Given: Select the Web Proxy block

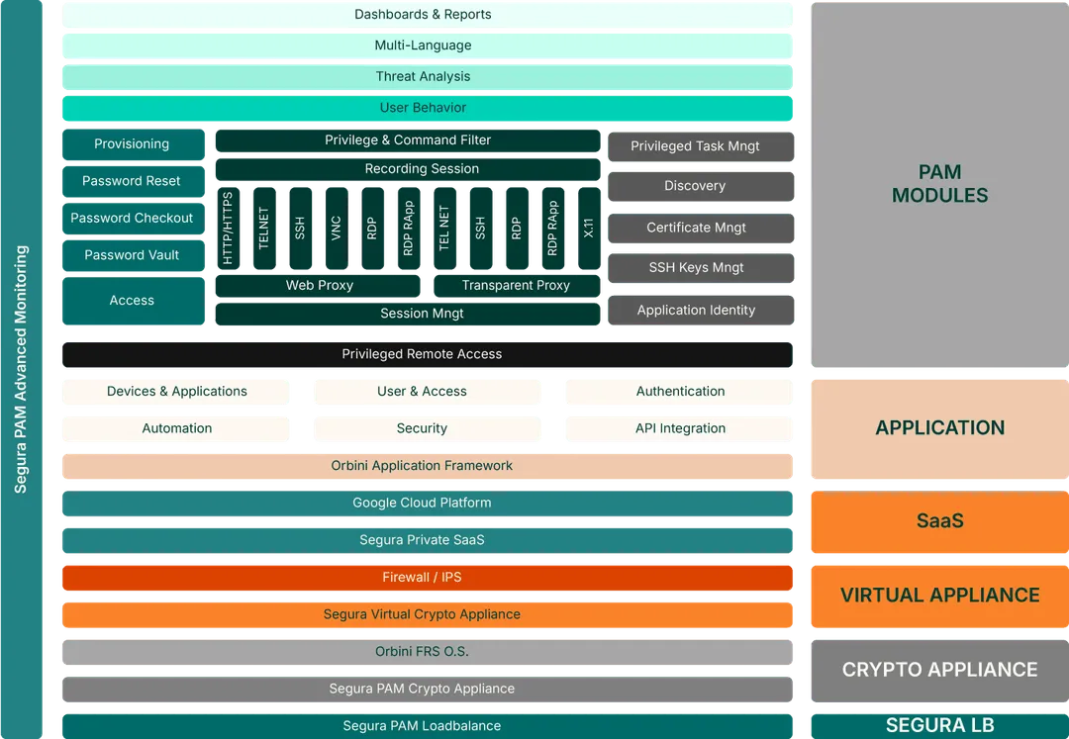Looking at the screenshot, I should (319, 286).
